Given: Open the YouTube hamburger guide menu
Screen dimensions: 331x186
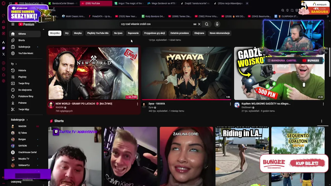Looking at the screenshot, I should (x=13, y=24).
